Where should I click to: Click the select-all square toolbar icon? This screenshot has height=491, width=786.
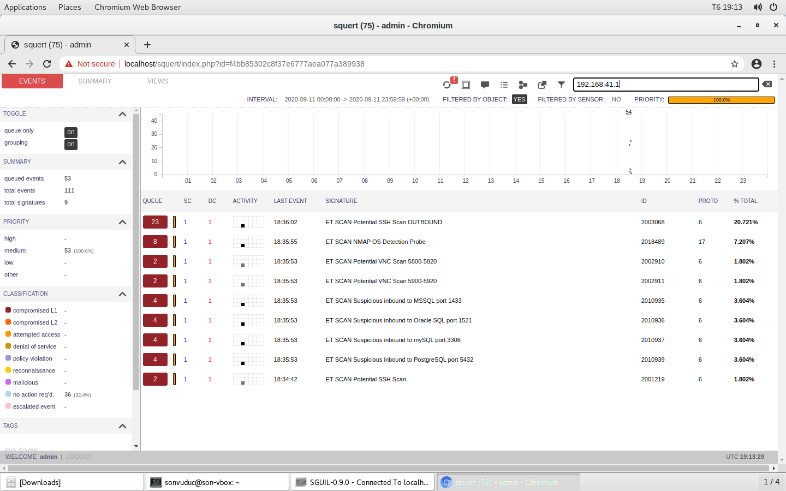tap(466, 85)
